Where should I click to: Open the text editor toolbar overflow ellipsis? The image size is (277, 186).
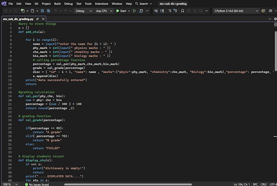pos(207,11)
